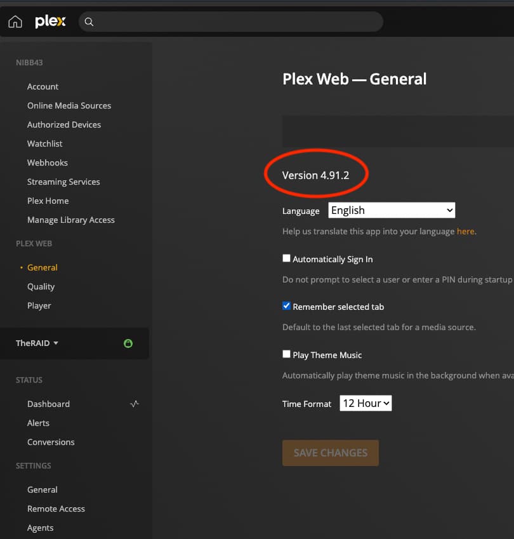514x539 pixels.
Task: Click the Plex Web — General heading
Action: click(354, 79)
